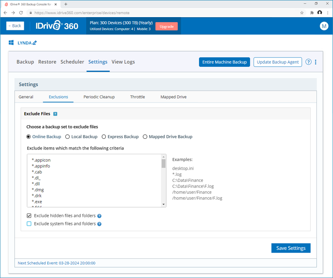This screenshot has height=278, width=333.
Task: Click the browser address bar URL
Action: pyautogui.click(x=82, y=13)
